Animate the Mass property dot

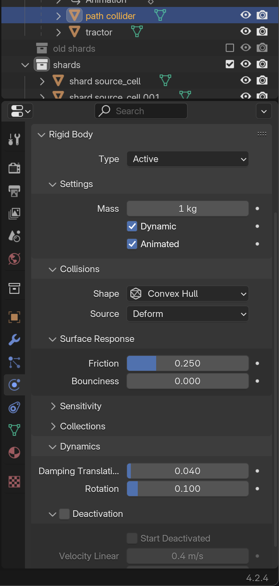coord(257,209)
